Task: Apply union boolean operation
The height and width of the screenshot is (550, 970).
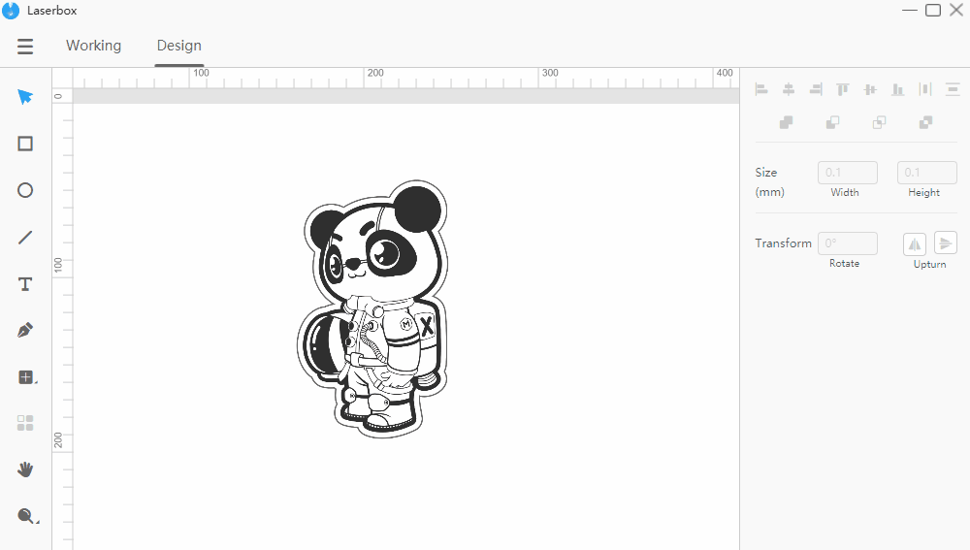Action: 787,122
